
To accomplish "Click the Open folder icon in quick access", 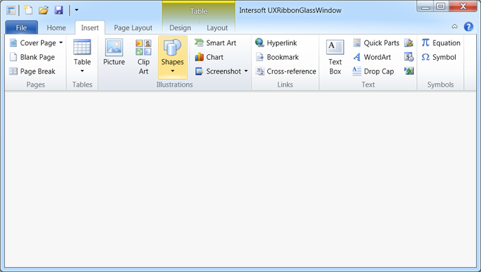I will 43,10.
